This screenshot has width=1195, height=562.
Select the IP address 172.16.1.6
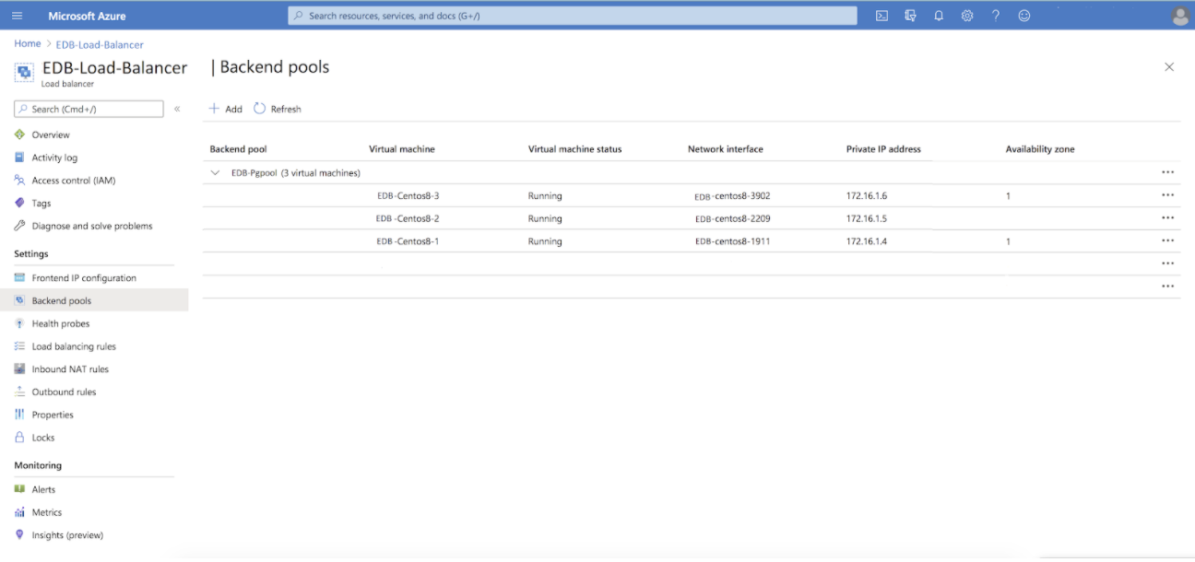(x=867, y=196)
